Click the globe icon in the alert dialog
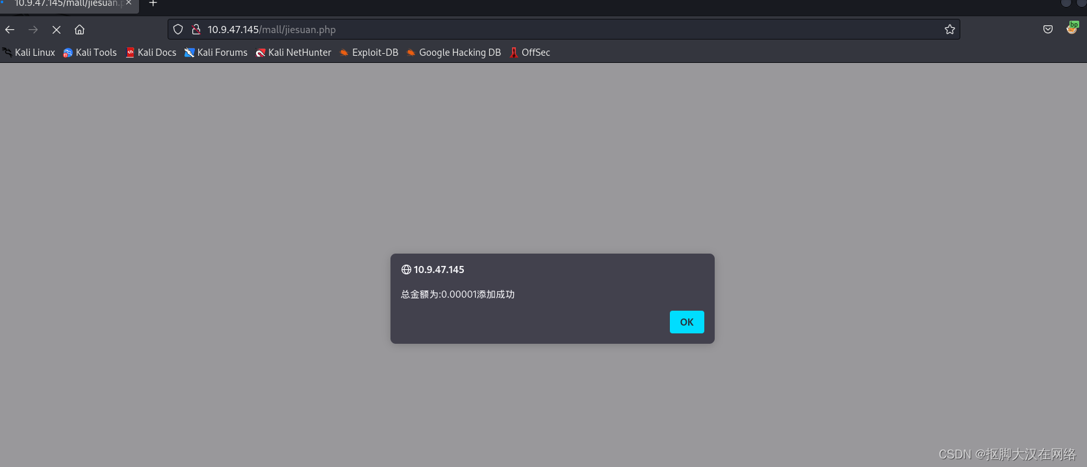Viewport: 1087px width, 467px height. click(406, 270)
